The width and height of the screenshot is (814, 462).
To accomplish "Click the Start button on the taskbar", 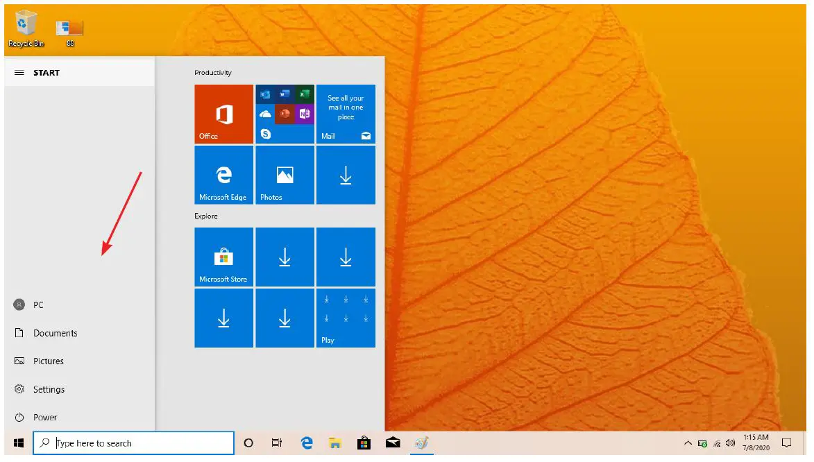I will pos(17,443).
